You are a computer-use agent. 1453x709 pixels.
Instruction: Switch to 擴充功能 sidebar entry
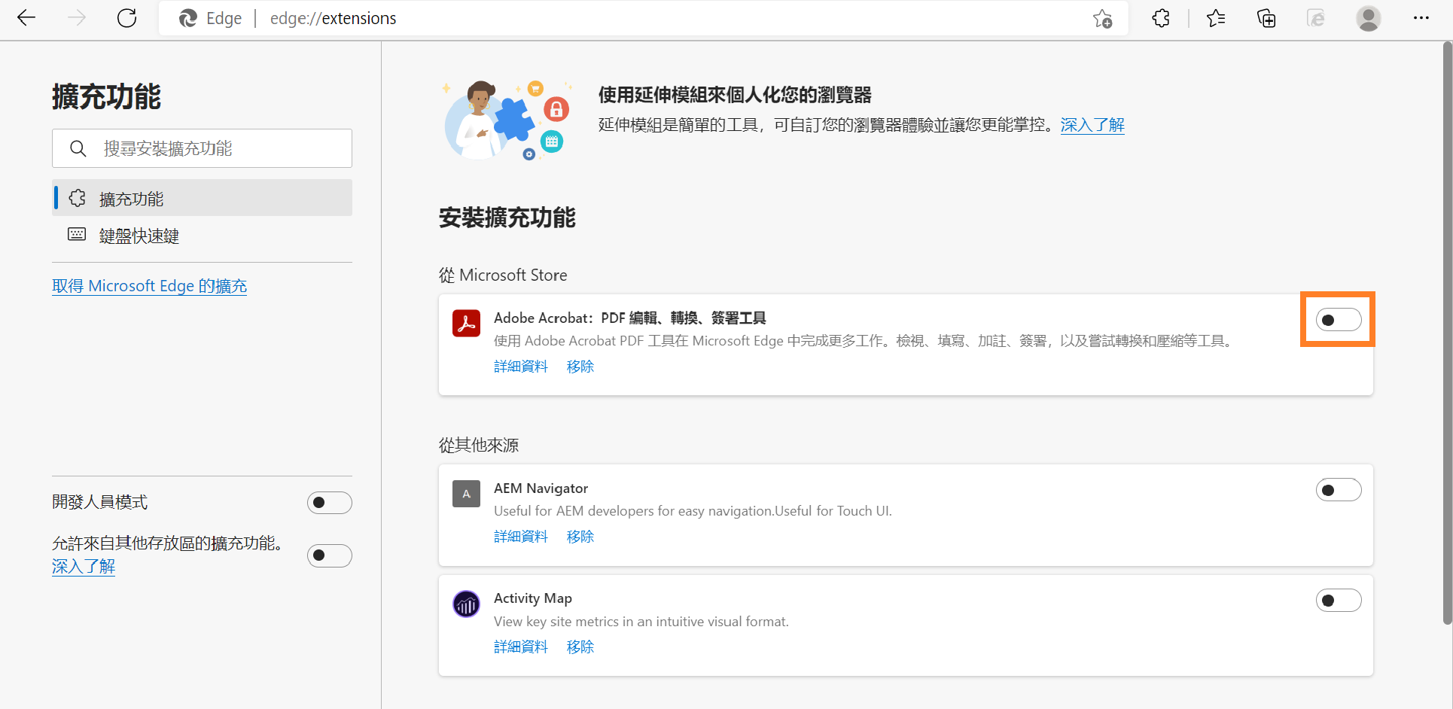131,198
